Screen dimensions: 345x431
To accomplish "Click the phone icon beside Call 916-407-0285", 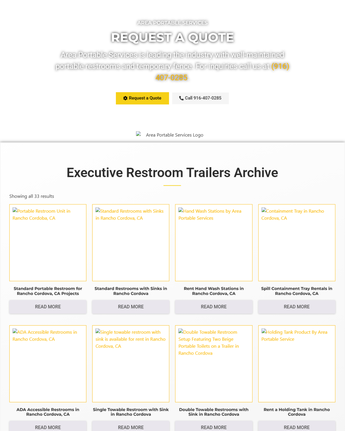I will pyautogui.click(x=181, y=98).
